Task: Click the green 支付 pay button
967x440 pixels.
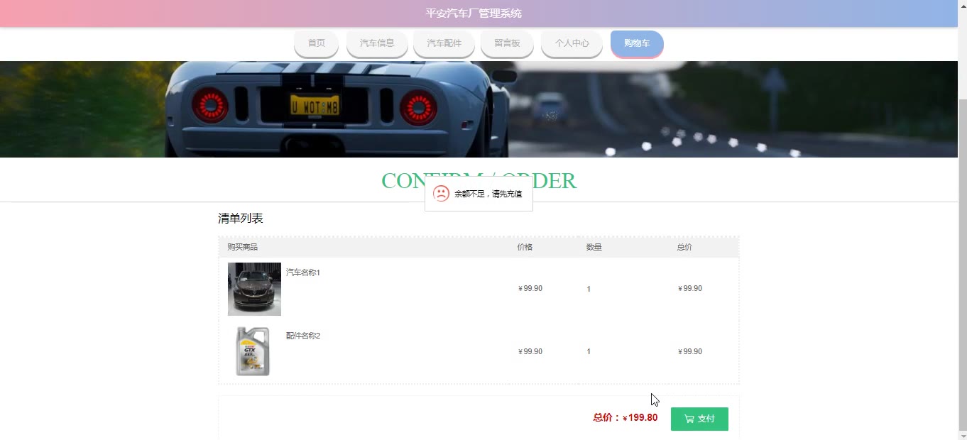Action: pyautogui.click(x=699, y=419)
